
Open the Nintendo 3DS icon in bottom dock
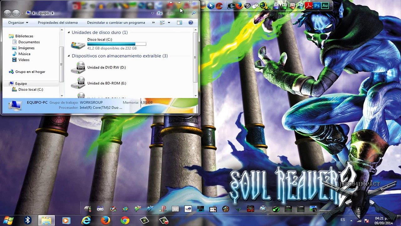[200, 209]
